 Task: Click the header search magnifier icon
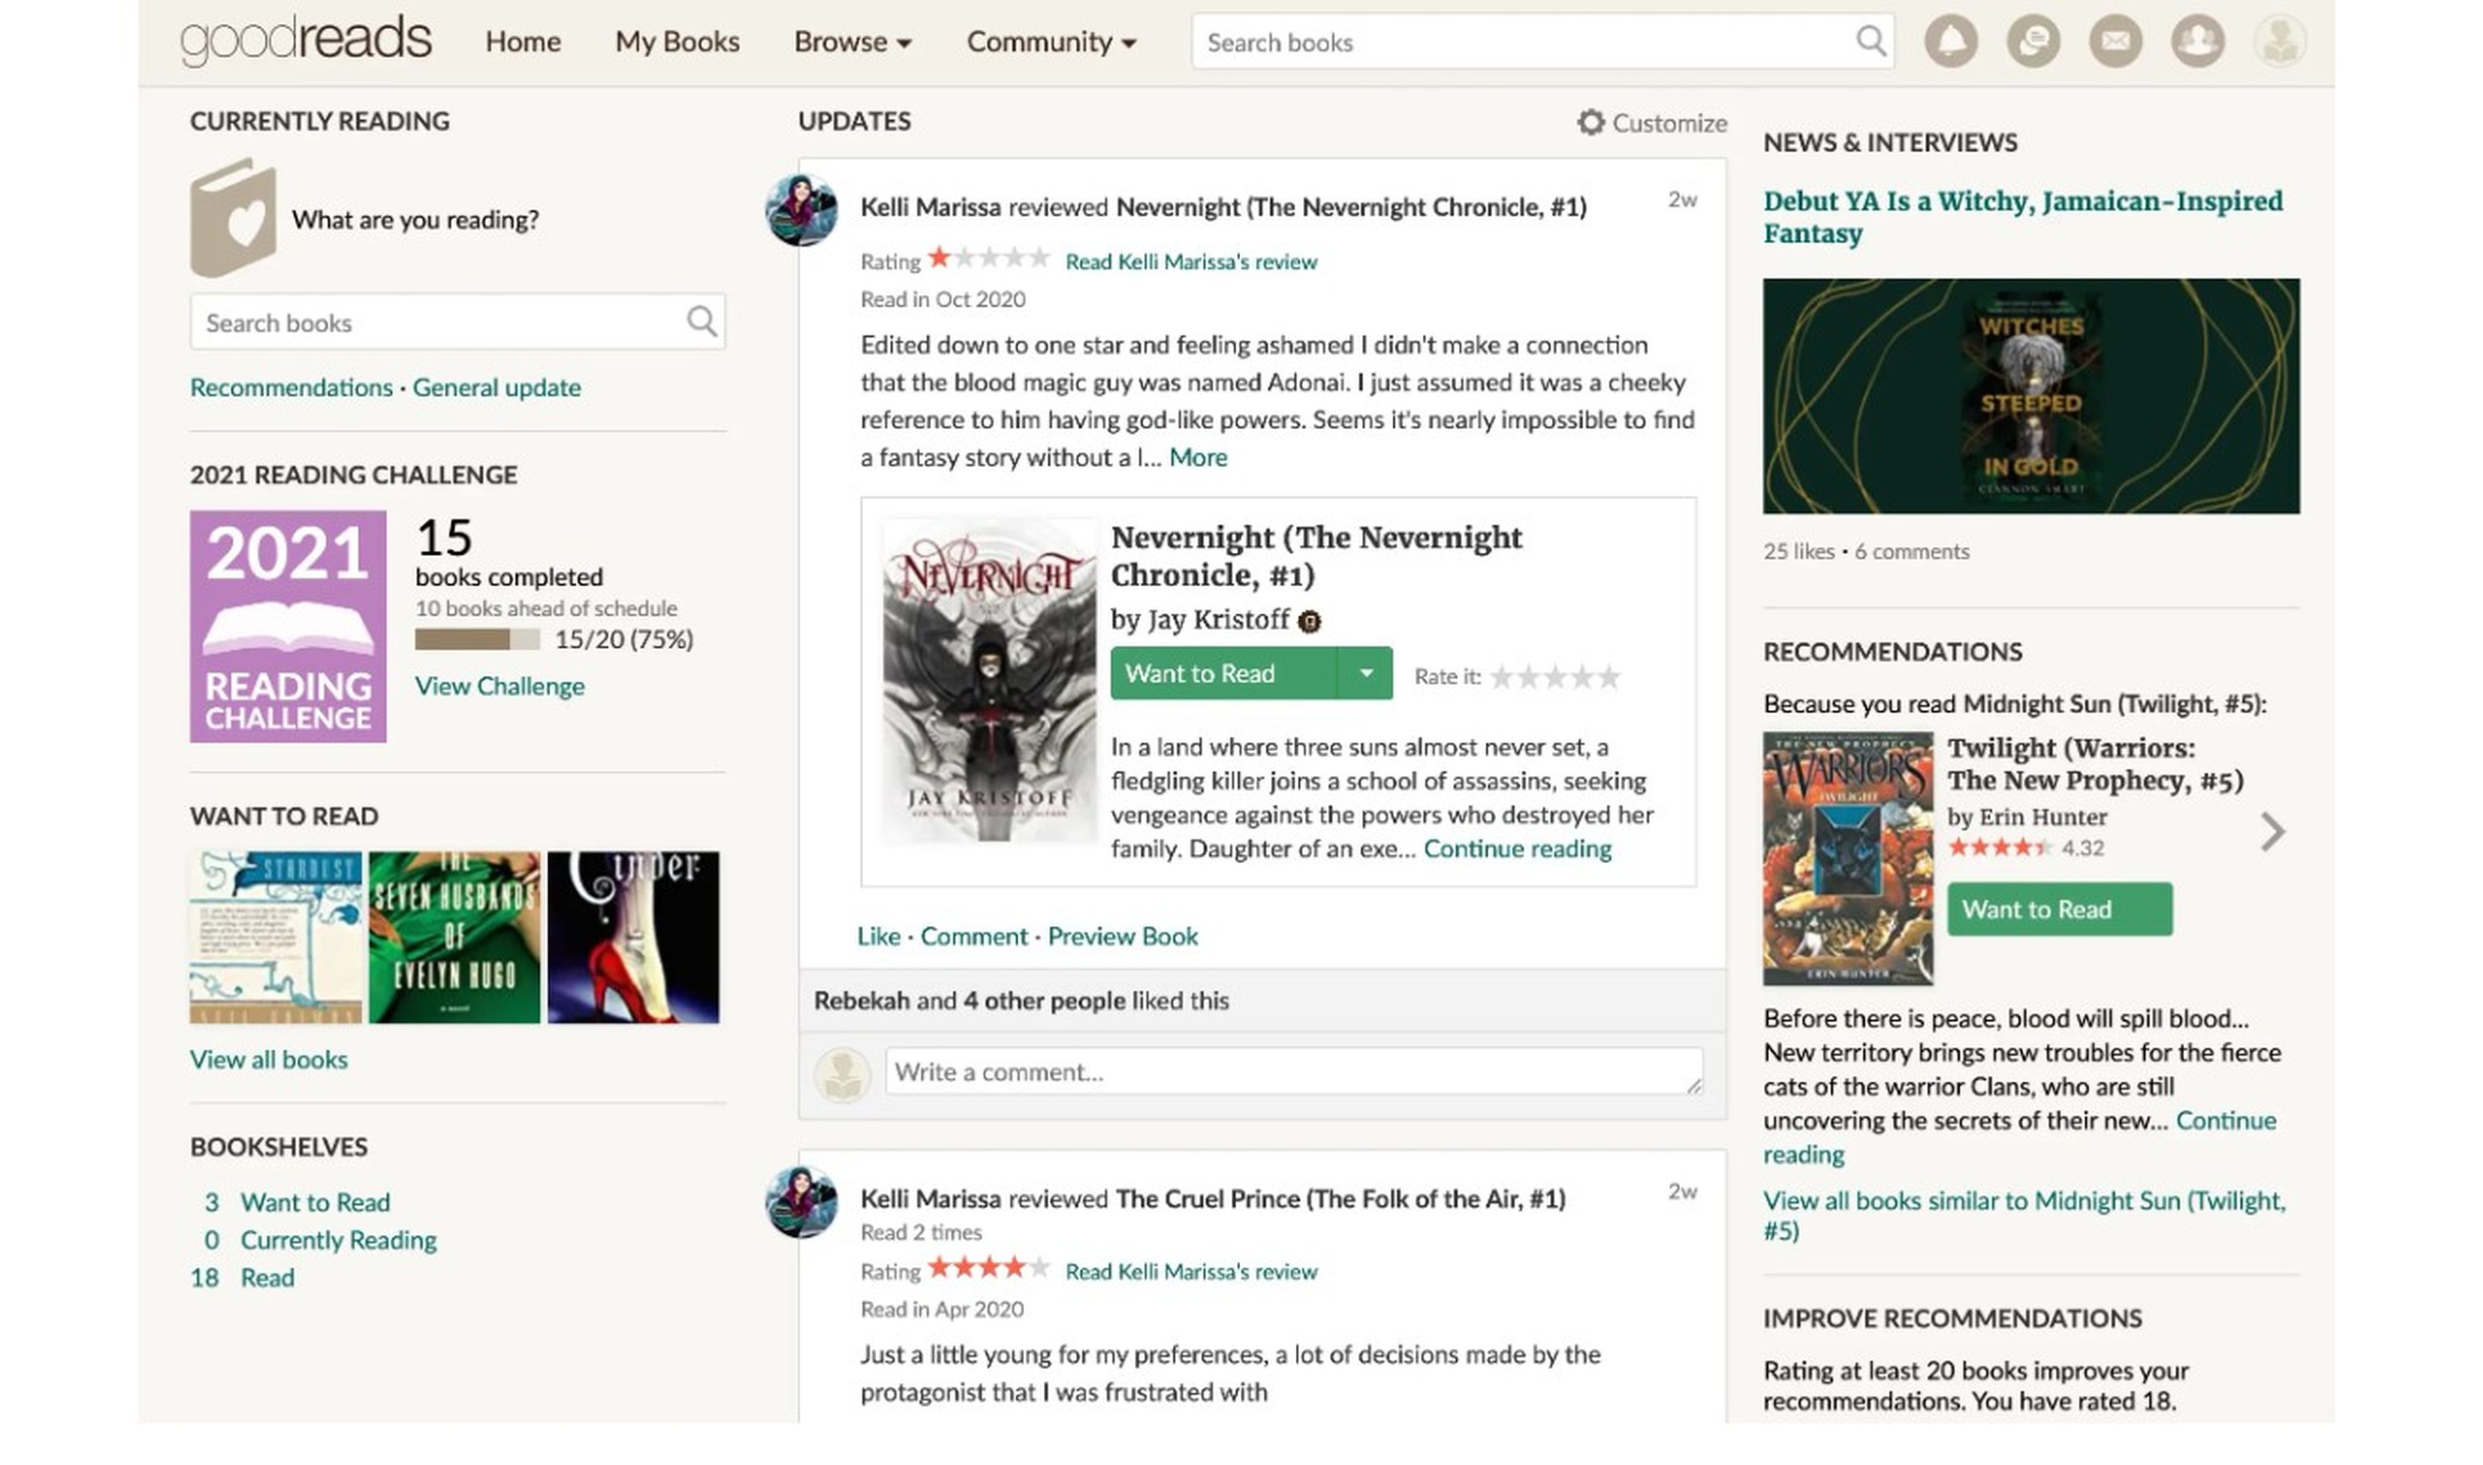(1870, 41)
